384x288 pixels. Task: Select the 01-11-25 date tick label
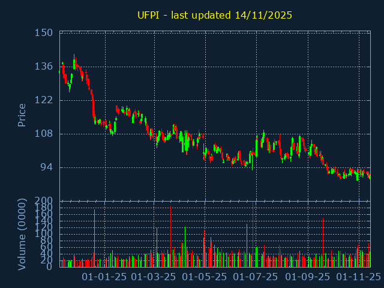tap(358, 277)
